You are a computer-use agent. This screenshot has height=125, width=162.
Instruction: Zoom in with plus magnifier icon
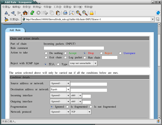click(79, 13)
